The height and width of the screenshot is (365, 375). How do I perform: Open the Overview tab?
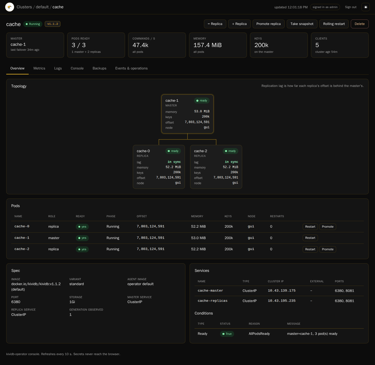(x=17, y=68)
